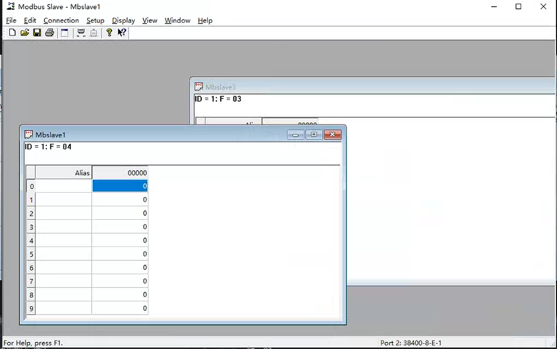Click the Connect toolbar icon
Viewport: 557px width, 349px height.
click(81, 33)
